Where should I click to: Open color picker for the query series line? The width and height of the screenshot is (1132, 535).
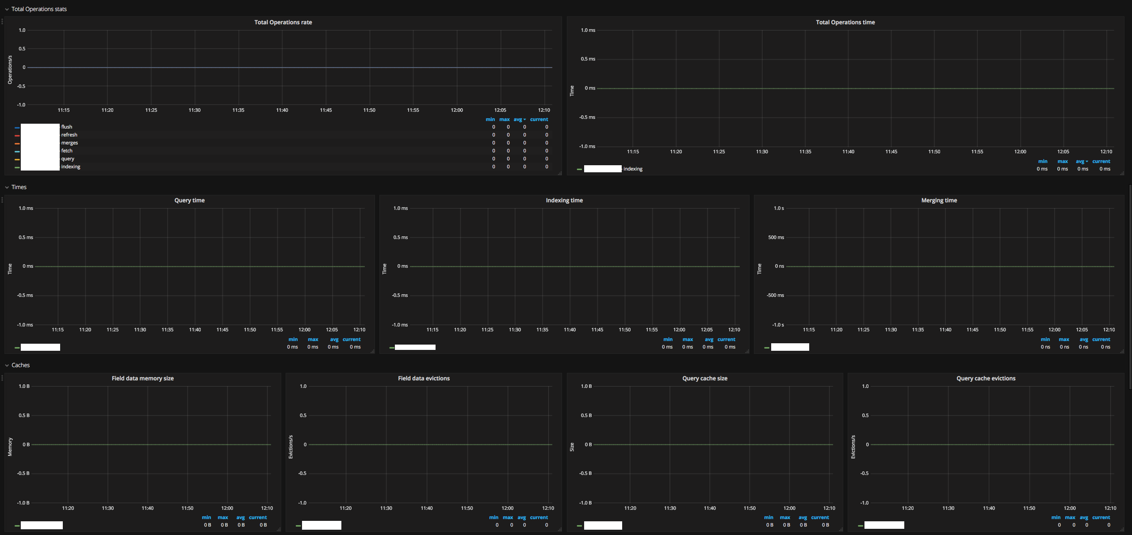point(17,159)
